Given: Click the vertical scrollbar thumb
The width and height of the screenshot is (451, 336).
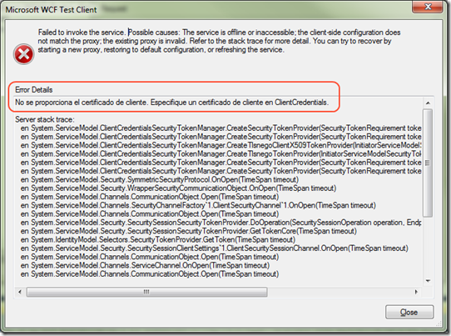Looking at the screenshot, I should (428, 163).
